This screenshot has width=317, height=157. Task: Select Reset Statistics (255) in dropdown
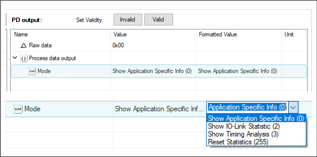[238, 142]
